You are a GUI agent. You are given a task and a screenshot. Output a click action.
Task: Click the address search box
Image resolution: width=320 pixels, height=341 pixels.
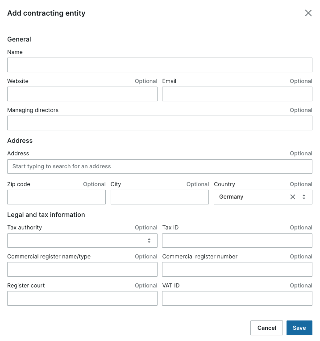click(159, 166)
